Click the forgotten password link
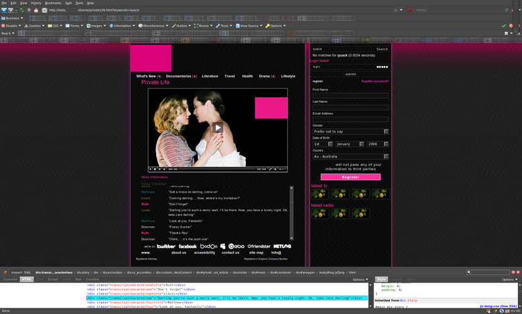Screen dimensions: 522x314 point(375,82)
